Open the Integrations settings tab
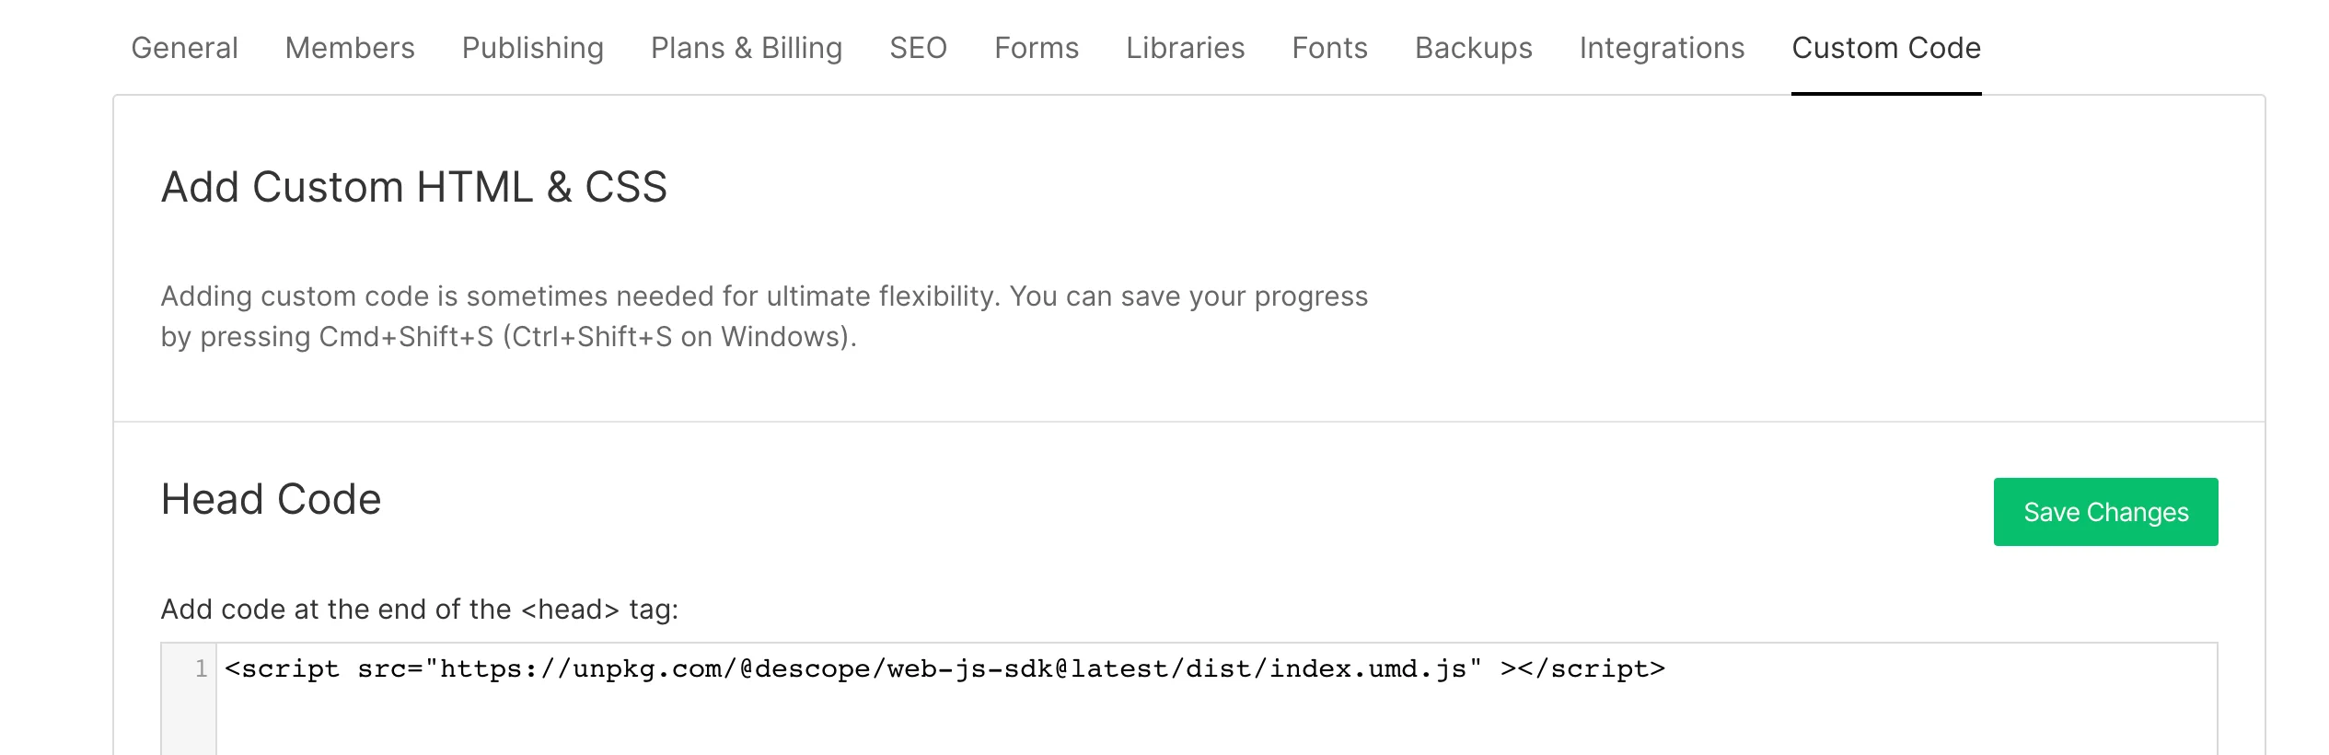Image resolution: width=2329 pixels, height=755 pixels. pos(1661,48)
